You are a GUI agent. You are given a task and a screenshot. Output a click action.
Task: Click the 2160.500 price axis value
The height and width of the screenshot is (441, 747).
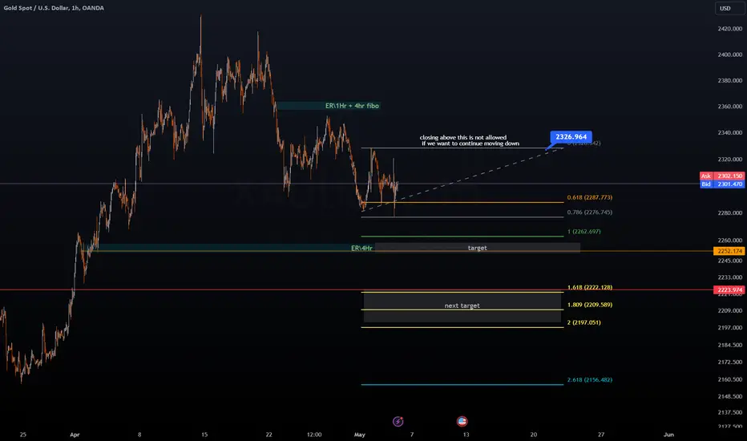[x=730, y=379]
